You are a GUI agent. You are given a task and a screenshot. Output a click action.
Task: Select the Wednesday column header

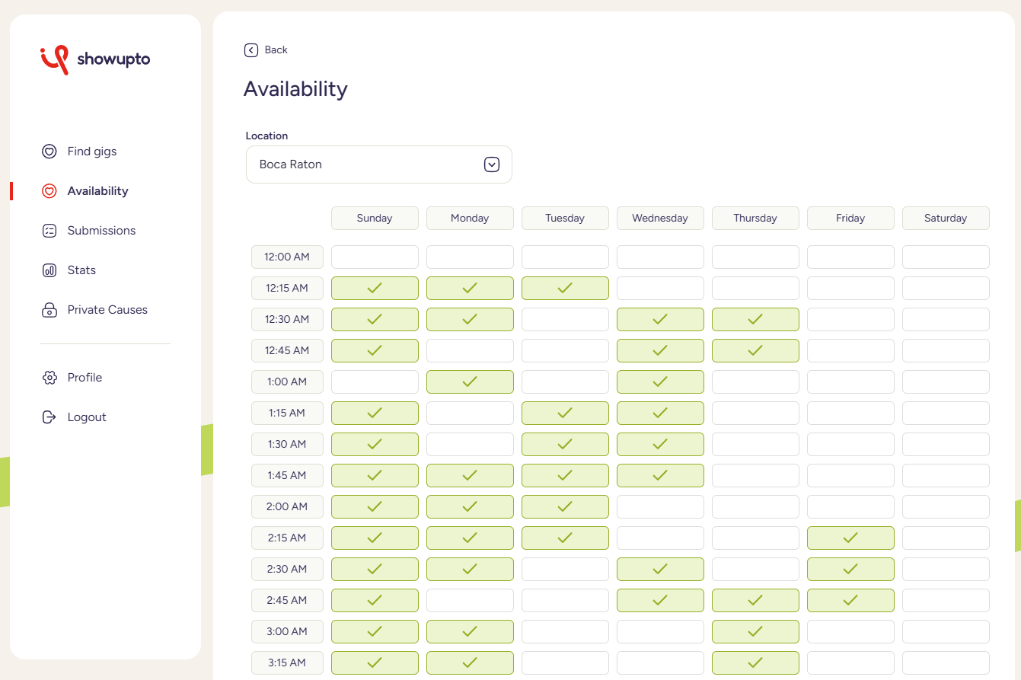click(x=660, y=218)
